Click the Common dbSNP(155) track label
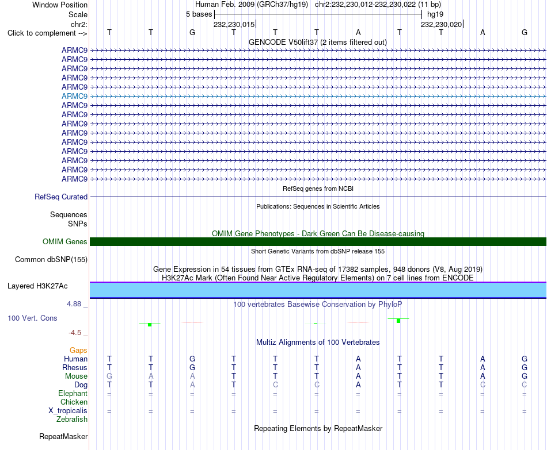Image resolution: width=547 pixels, height=450 pixels. point(51,259)
